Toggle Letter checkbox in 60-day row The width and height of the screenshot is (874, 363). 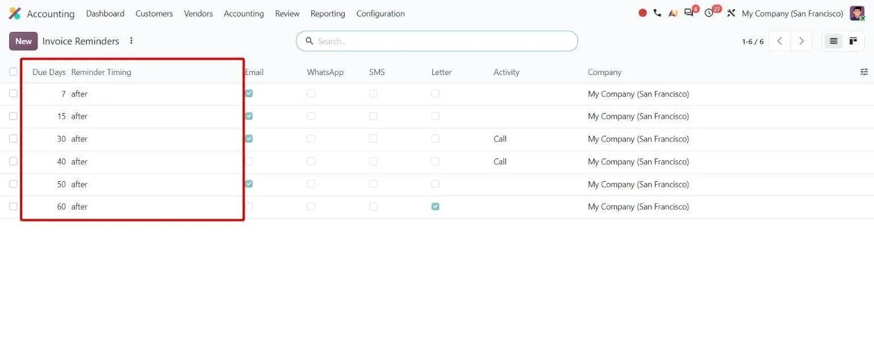point(435,207)
